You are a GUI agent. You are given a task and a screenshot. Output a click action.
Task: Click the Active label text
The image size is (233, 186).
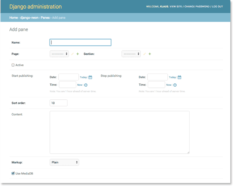tap(19, 65)
